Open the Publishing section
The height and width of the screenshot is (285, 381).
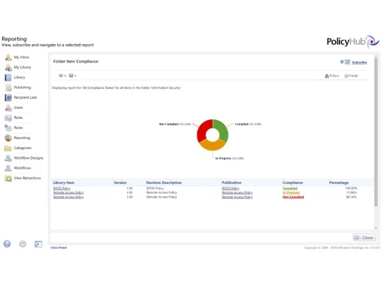18,87
